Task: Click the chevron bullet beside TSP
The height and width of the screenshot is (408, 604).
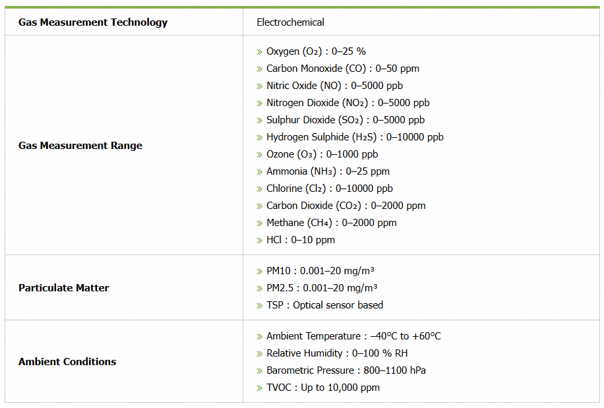Action: 260,305
